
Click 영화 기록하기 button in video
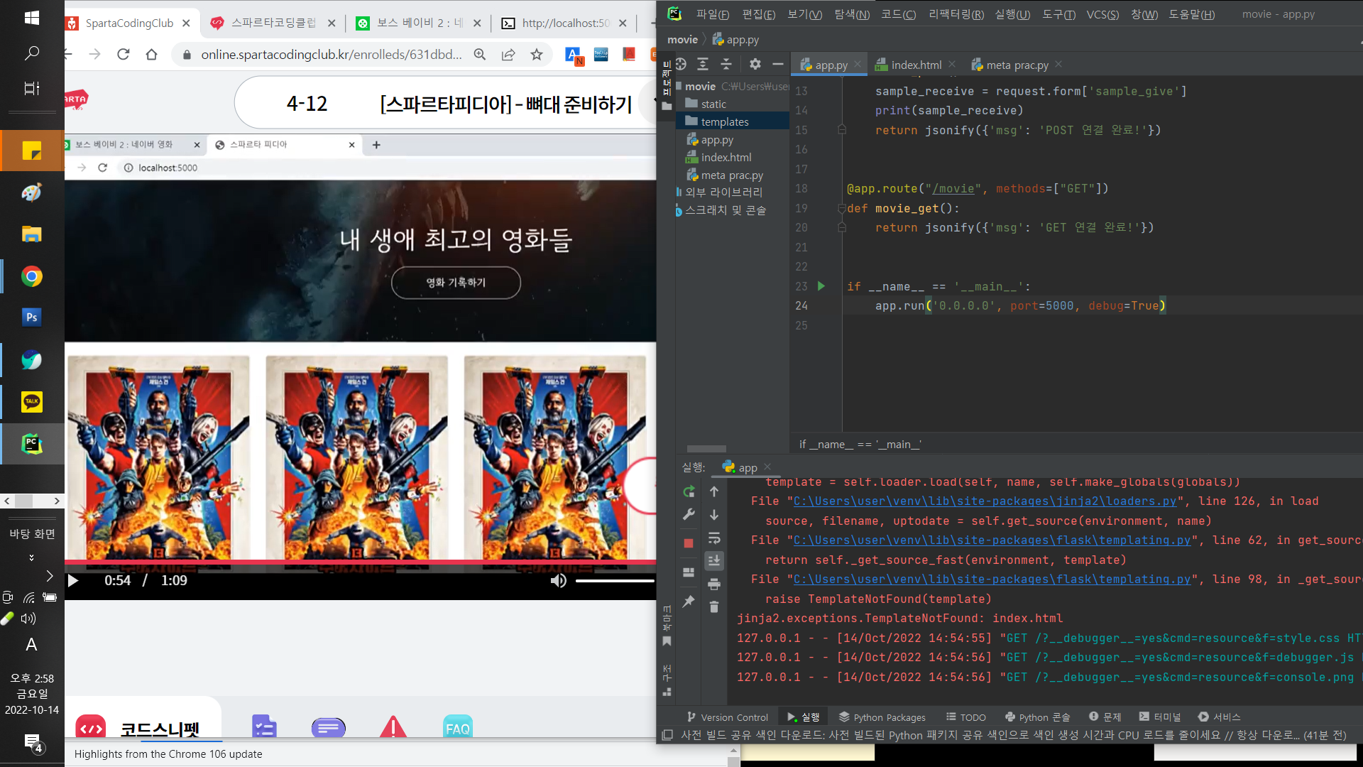click(456, 283)
